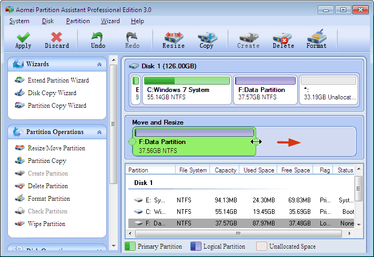
Task: Sort by the Capacity column header
Action: (x=225, y=170)
